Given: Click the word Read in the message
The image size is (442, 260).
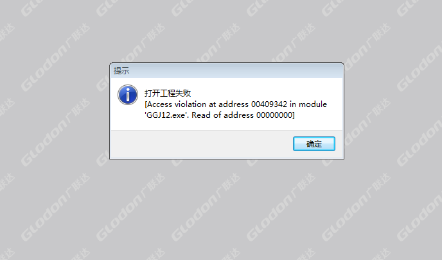Looking at the screenshot, I should (201, 115).
